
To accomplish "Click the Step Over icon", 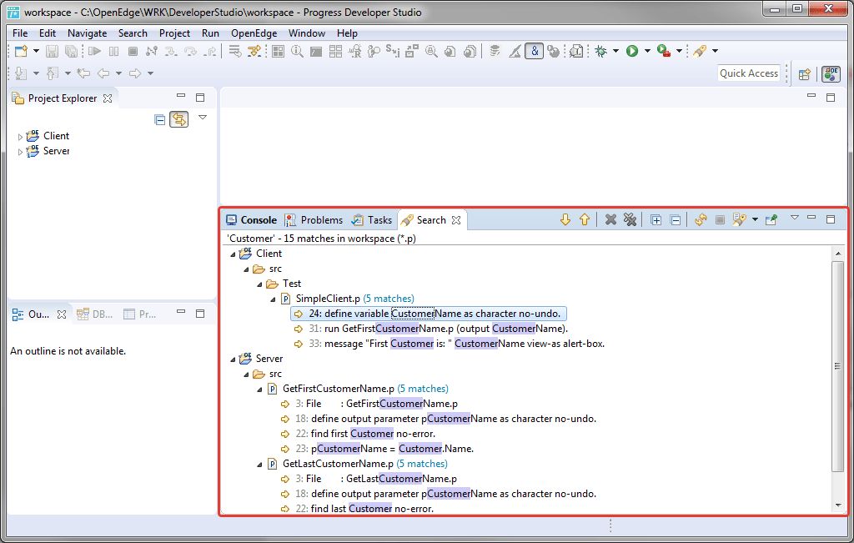I will (x=191, y=51).
